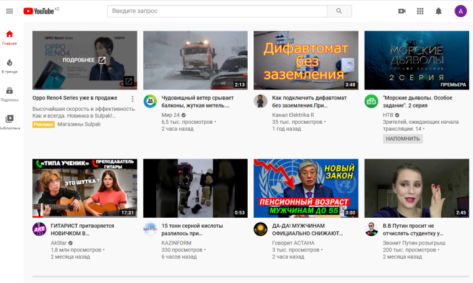Screen dimensions: 473x283
Task: Open В тренде section in sidebar
Action: coord(9,65)
